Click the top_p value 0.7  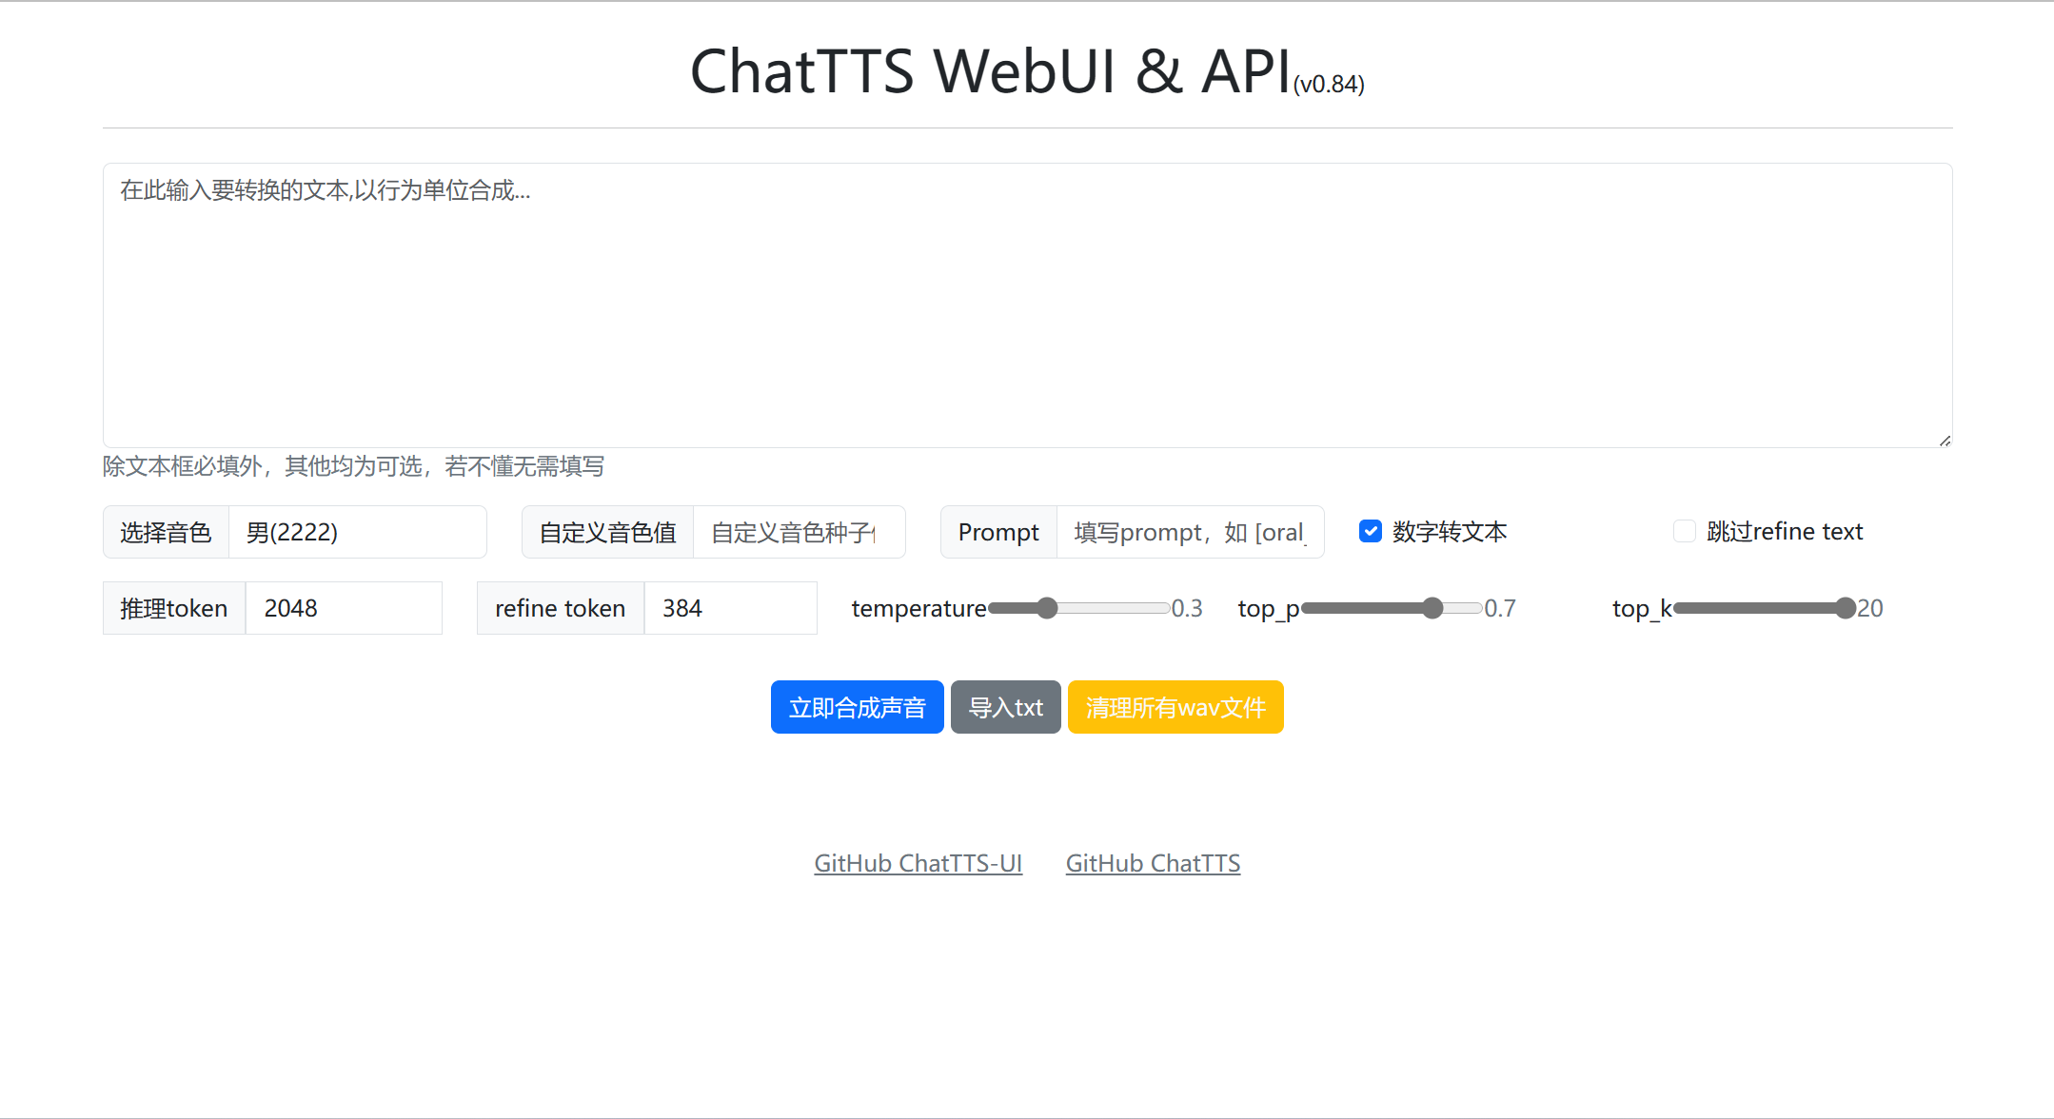coord(1500,608)
